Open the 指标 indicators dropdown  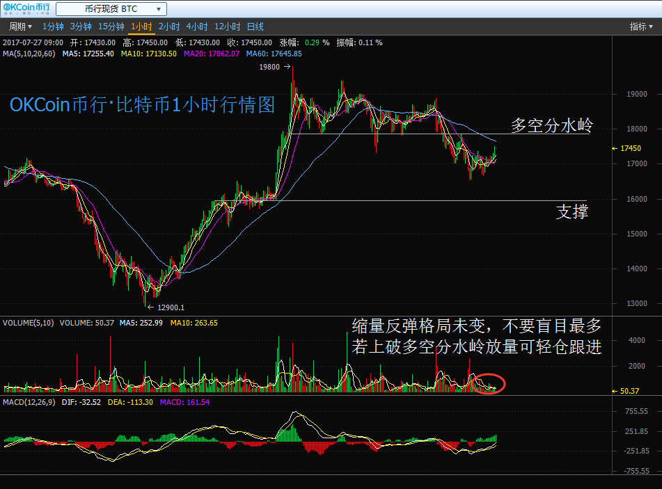coord(640,26)
